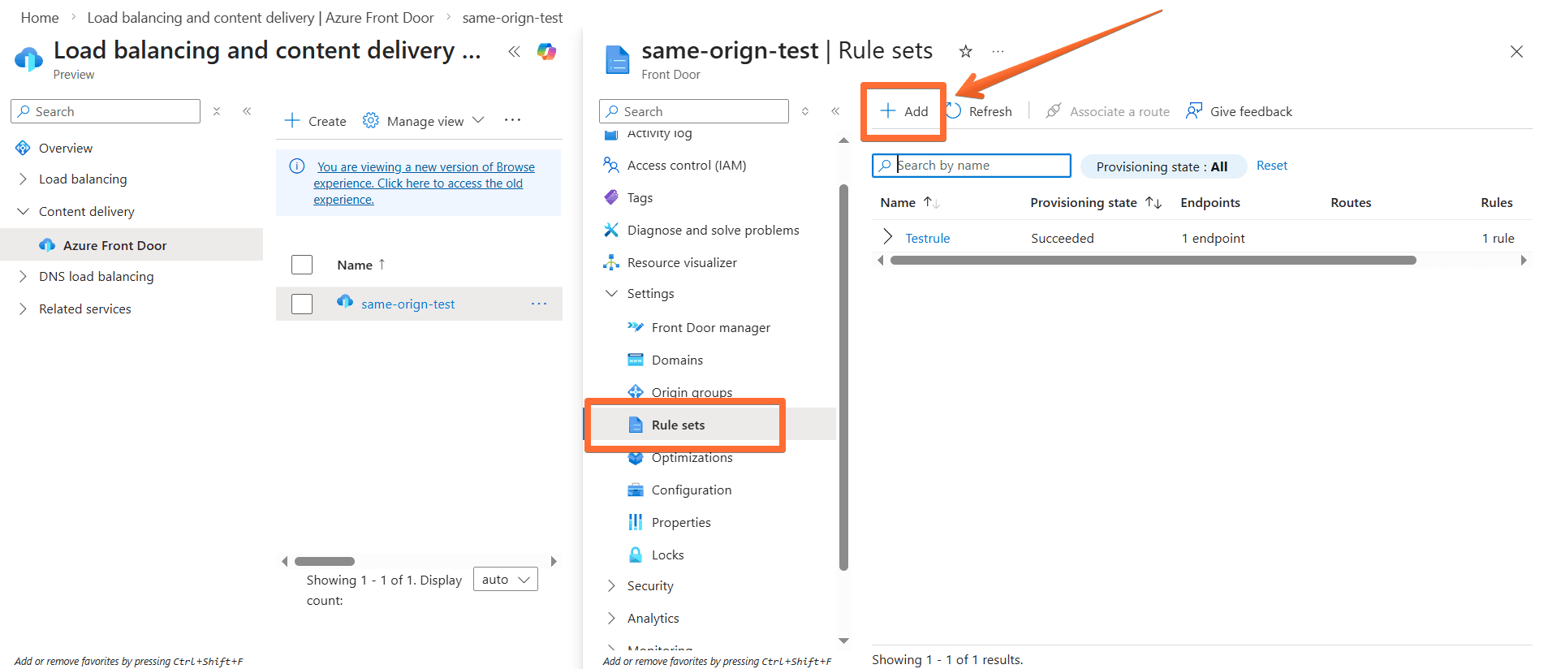Open the Display count auto dropdown
The image size is (1548, 669).
[506, 580]
